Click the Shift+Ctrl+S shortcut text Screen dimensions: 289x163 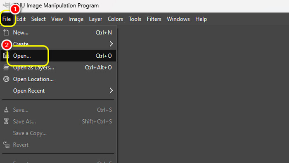pos(97,122)
